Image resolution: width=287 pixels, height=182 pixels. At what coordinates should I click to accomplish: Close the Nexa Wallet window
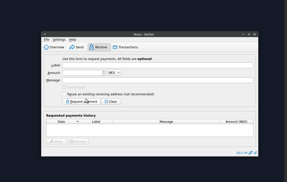tap(255, 34)
